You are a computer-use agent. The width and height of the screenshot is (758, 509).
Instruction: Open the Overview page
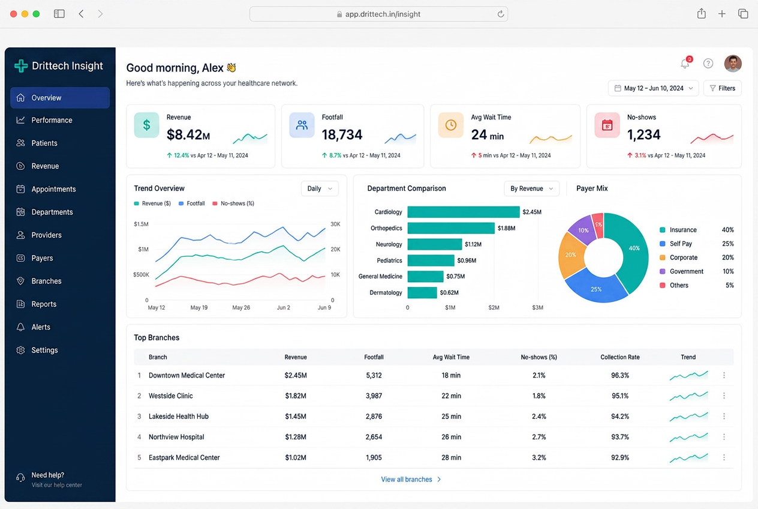click(60, 98)
